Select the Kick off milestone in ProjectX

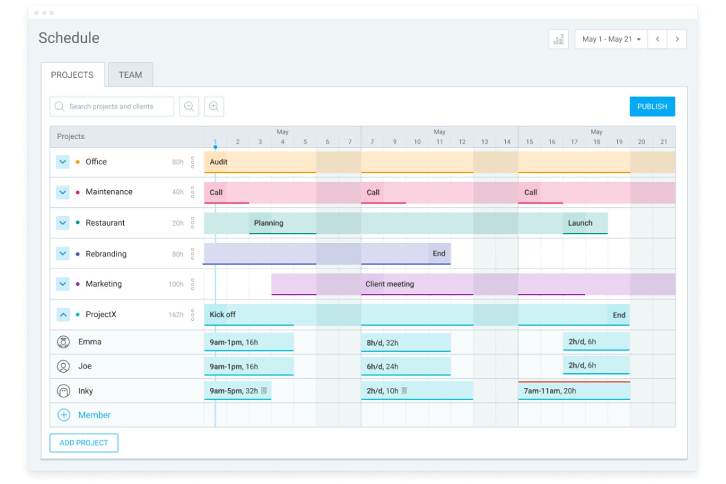(x=223, y=314)
